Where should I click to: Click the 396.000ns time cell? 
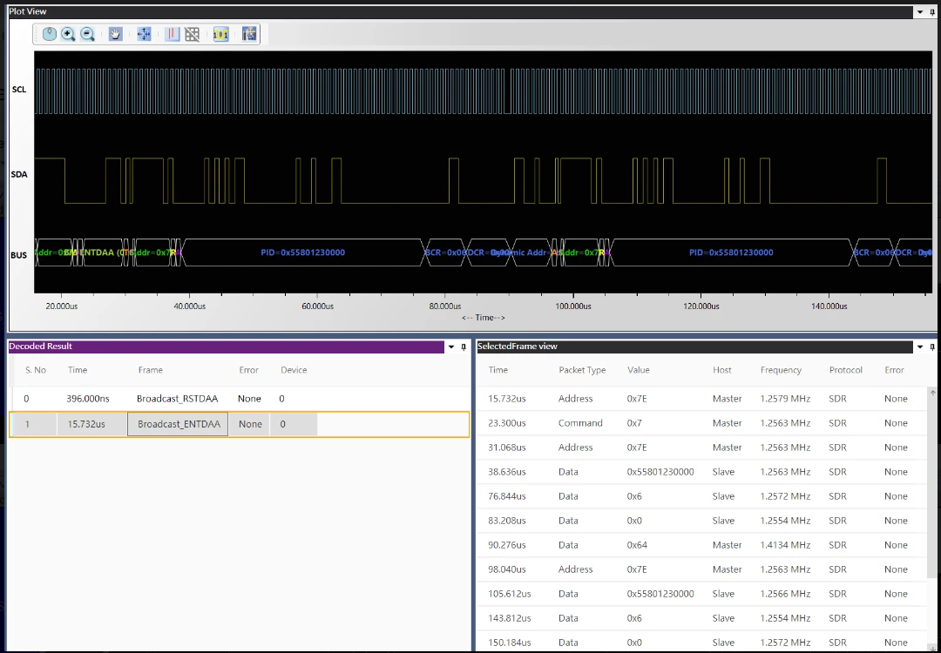tap(89, 399)
